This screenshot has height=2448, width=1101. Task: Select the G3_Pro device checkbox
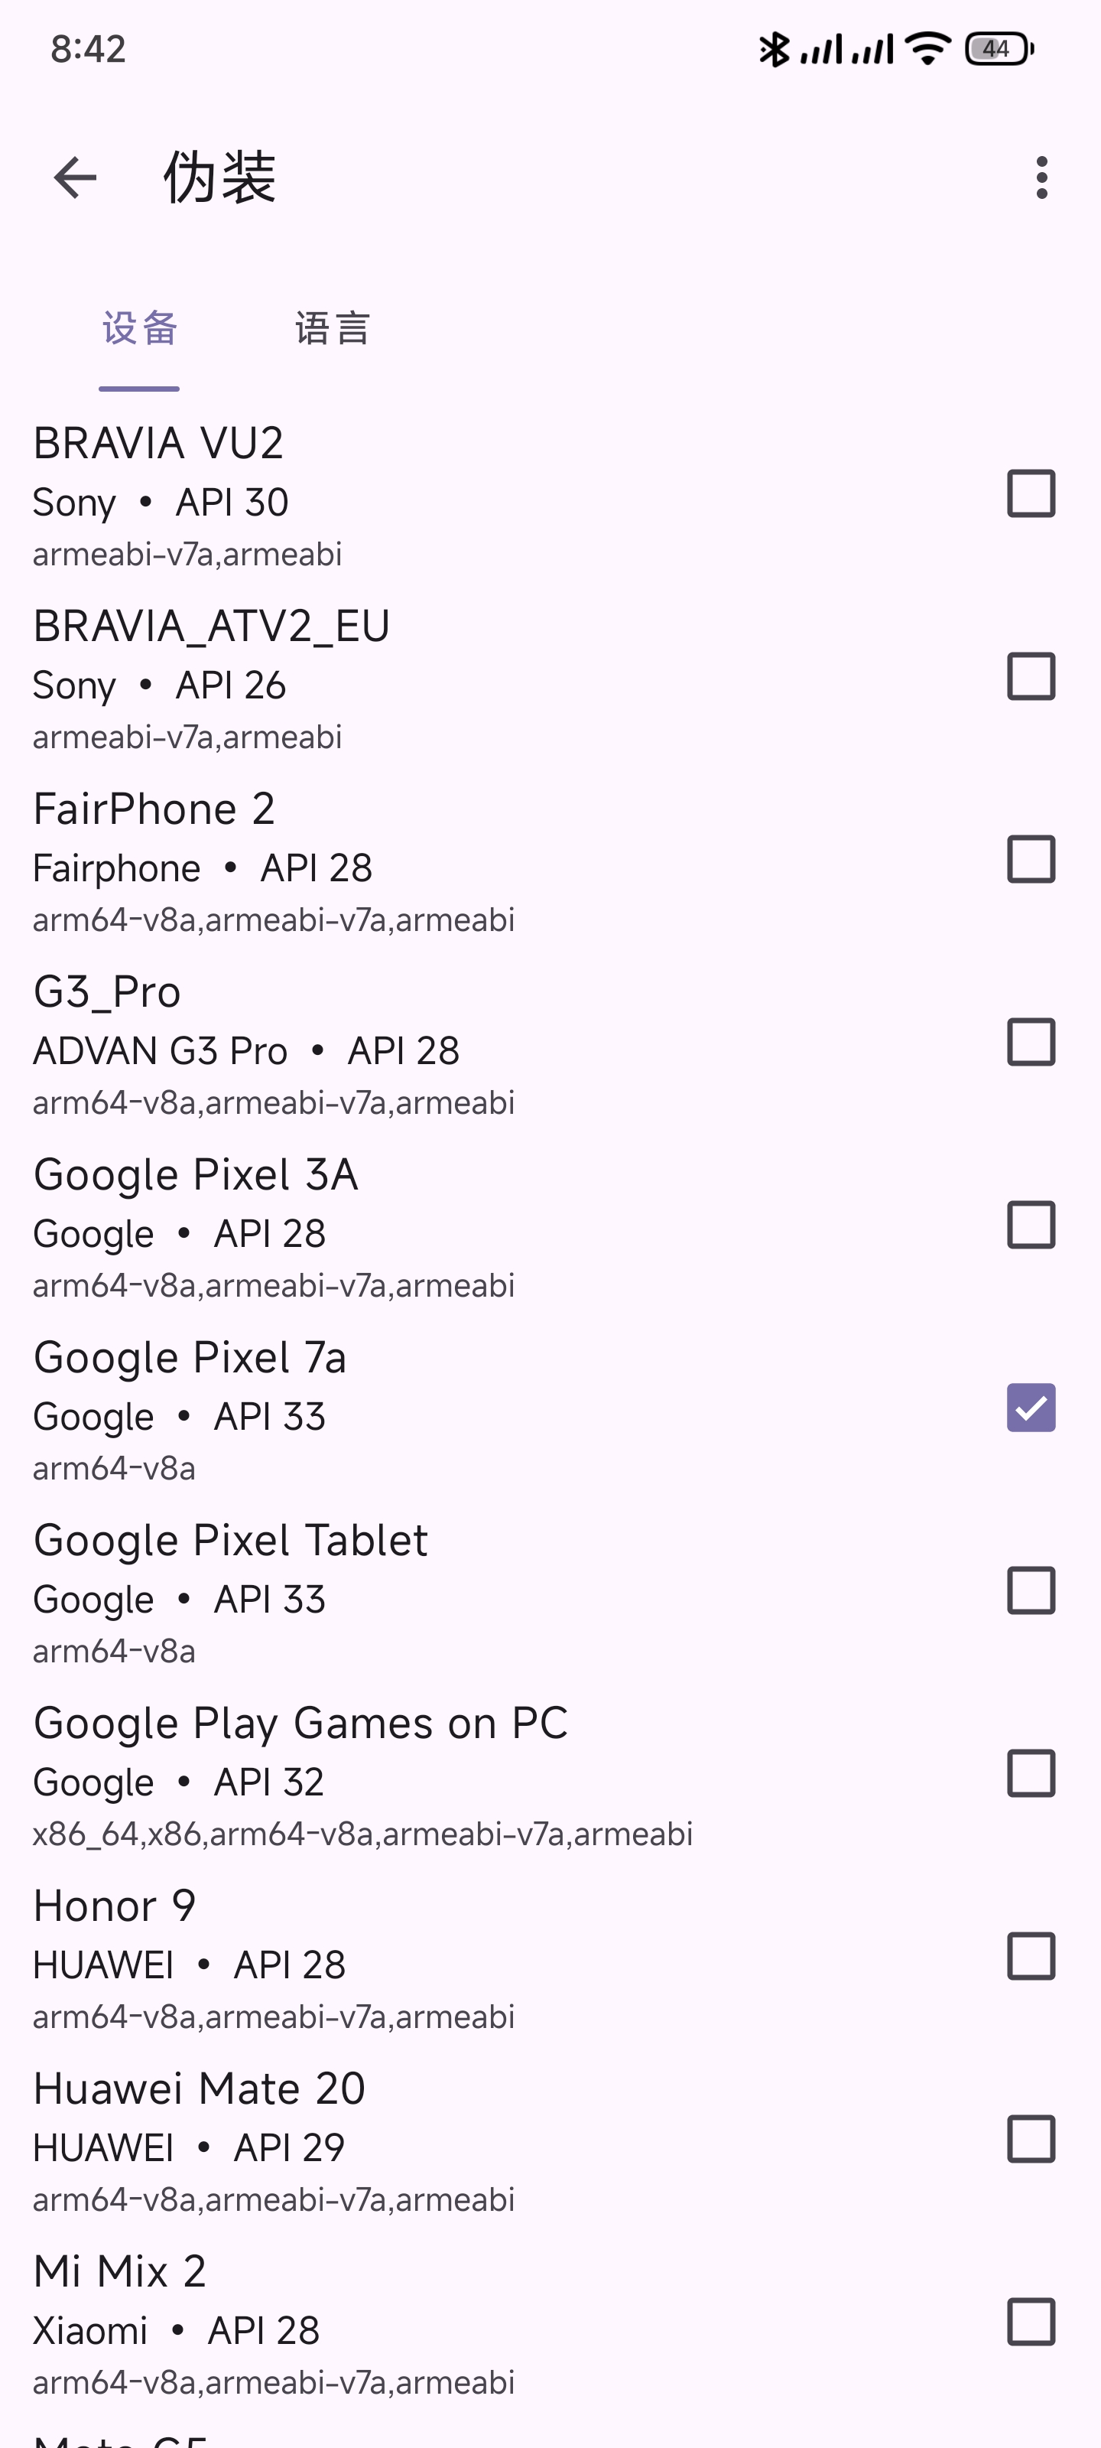tap(1031, 1043)
